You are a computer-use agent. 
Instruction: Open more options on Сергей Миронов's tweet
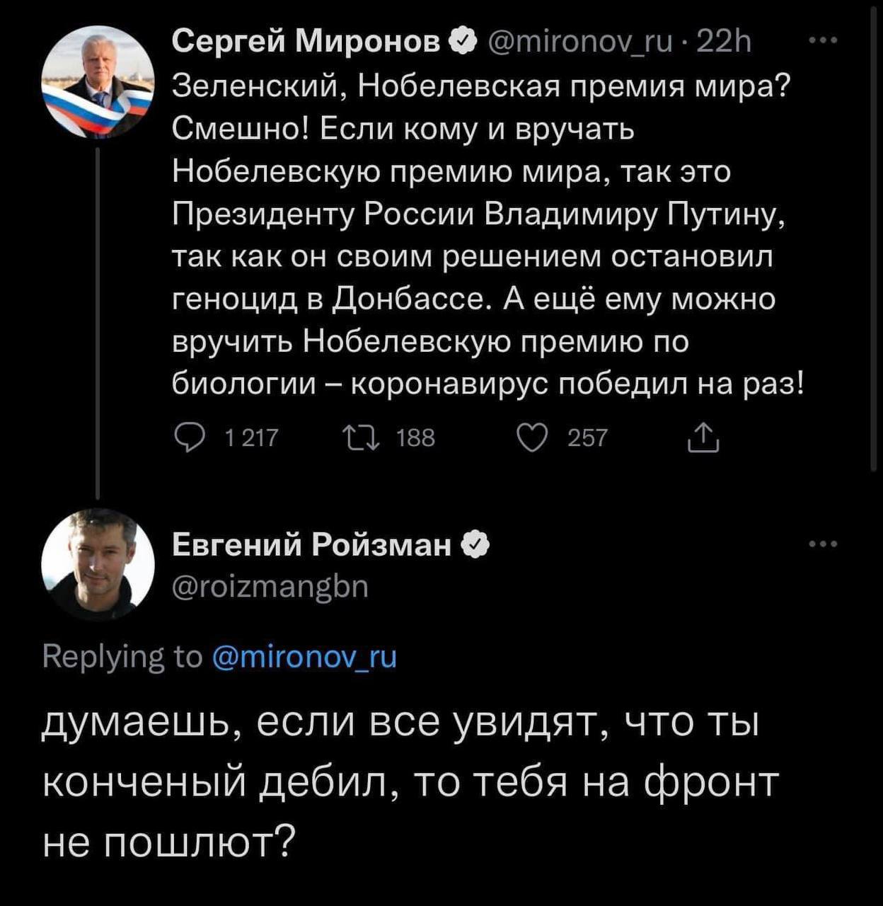(824, 42)
